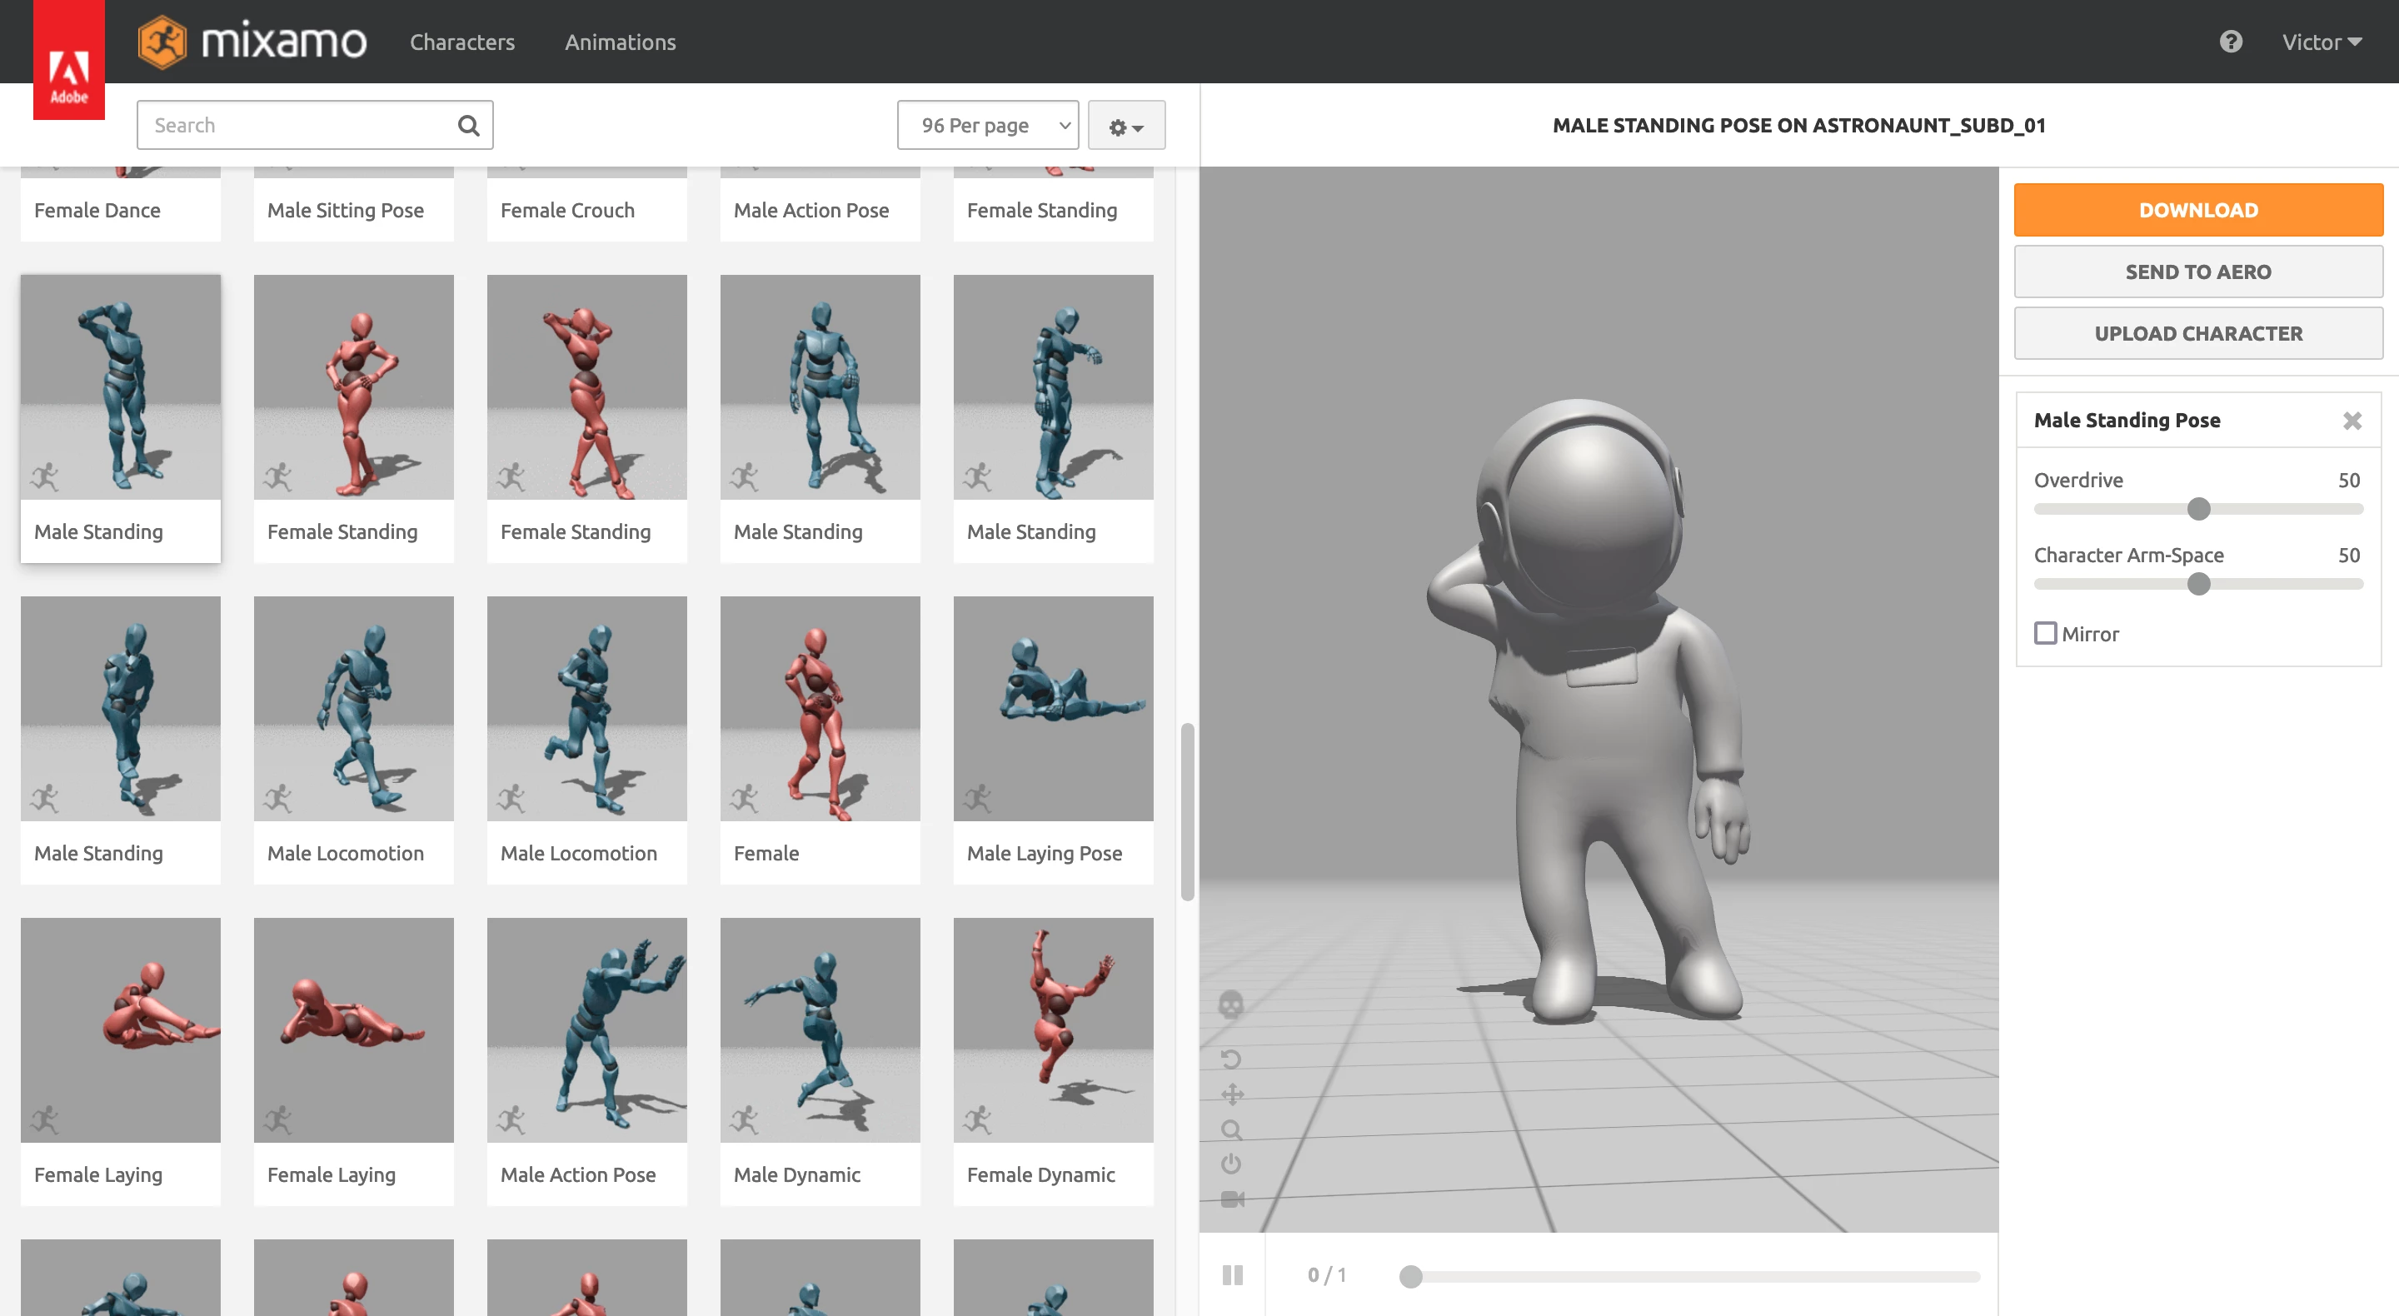
Task: Click the Overdrive slider handle
Action: coord(2199,510)
